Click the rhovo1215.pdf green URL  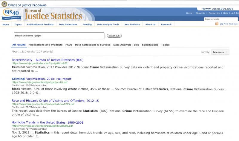(43, 104)
